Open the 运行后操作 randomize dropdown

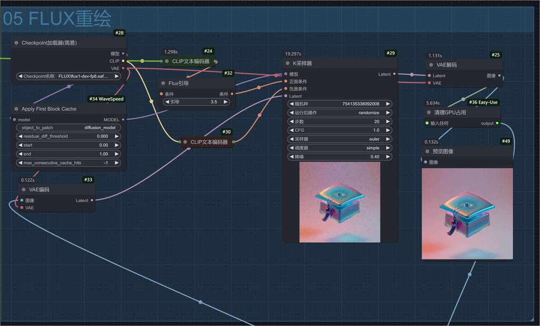coord(340,112)
